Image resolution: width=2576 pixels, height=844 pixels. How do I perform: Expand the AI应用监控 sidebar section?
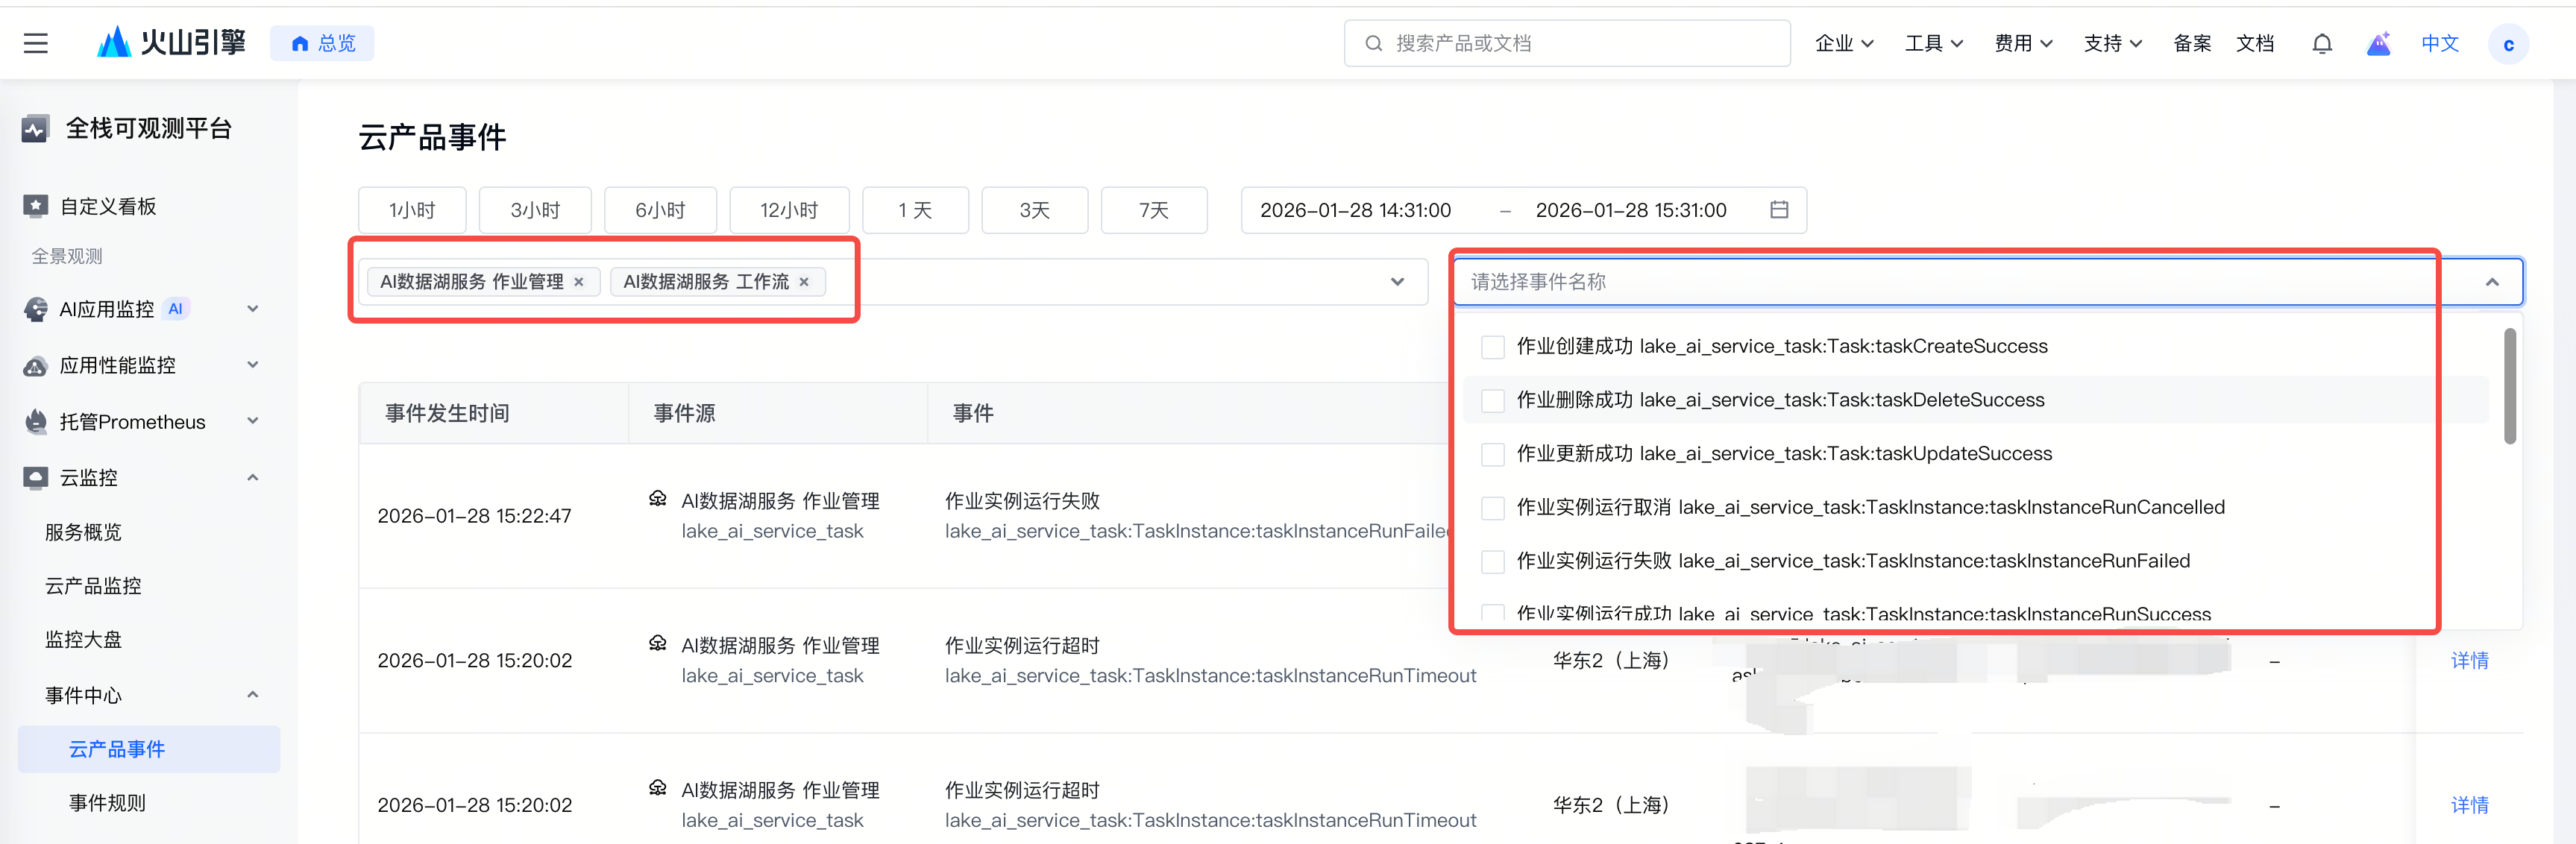253,309
